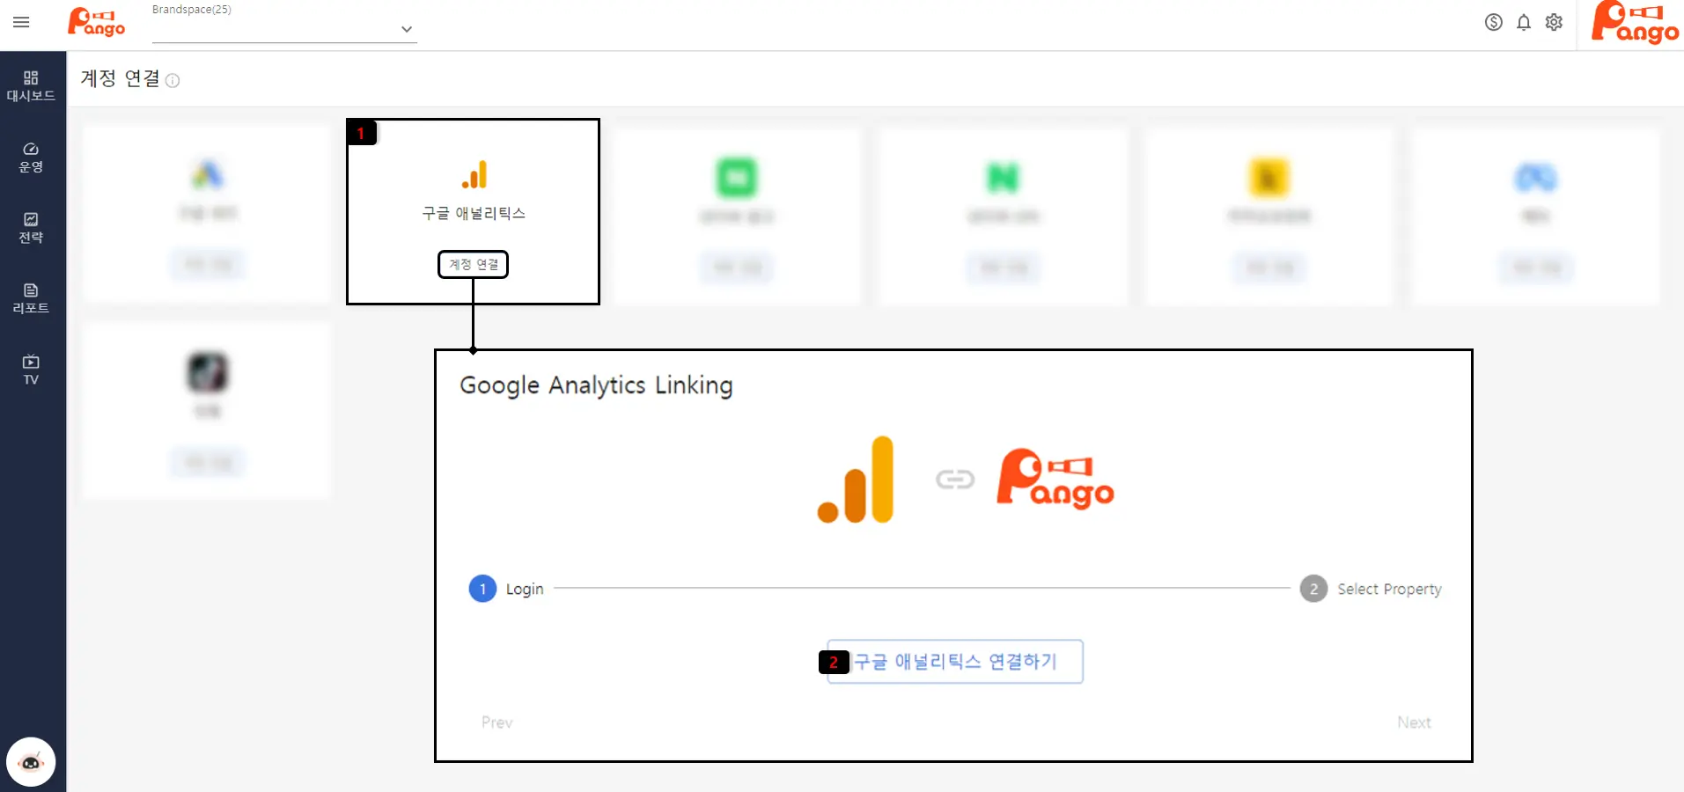Click 계정 연결 button under 구글 애널리틱스

[x=474, y=264]
